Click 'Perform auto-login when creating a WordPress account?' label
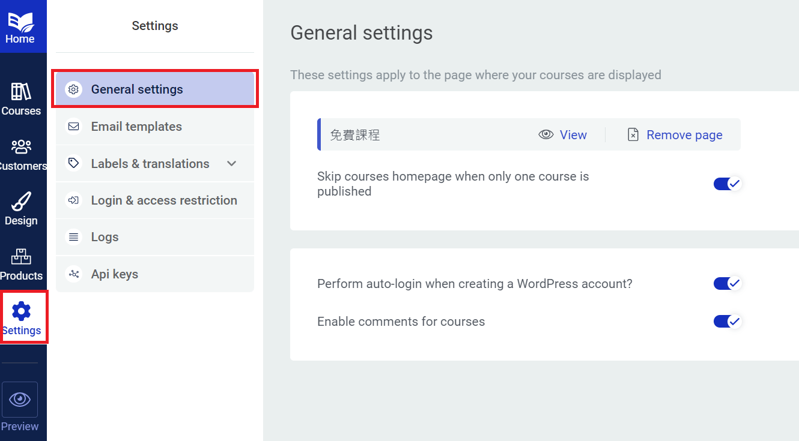 pyautogui.click(x=475, y=284)
